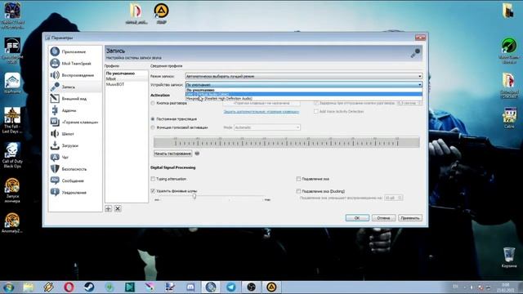
Task: Open Steam from the taskbar
Action: pos(89,287)
